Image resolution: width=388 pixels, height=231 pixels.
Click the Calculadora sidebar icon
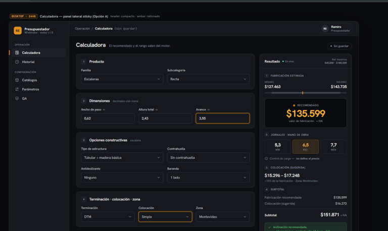tap(17, 52)
